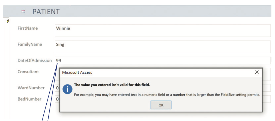Confirm the error dialog with OK
The height and width of the screenshot is (121, 275).
(161, 105)
